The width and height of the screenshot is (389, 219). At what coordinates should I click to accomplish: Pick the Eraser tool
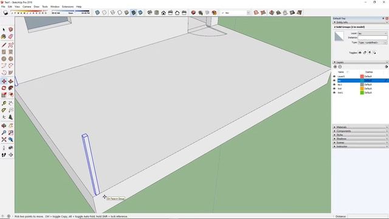[x=11, y=36]
